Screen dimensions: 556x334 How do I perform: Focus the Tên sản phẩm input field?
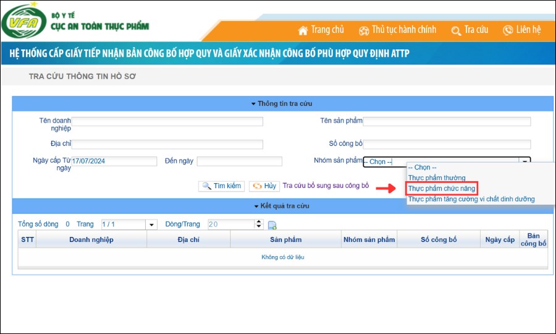(447, 121)
